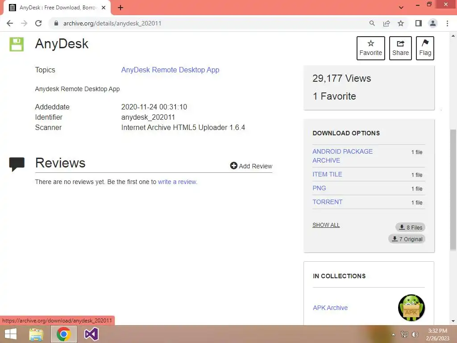Open ANDROID PACKAGE ARCHIVE download option
This screenshot has width=457, height=343.
342,156
